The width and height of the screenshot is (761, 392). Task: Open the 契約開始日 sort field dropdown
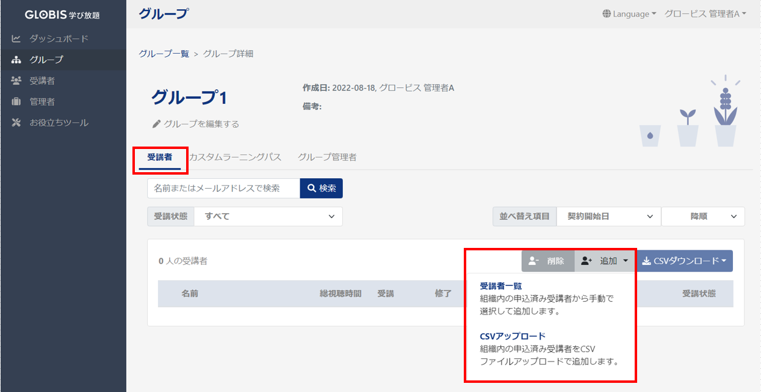point(608,216)
